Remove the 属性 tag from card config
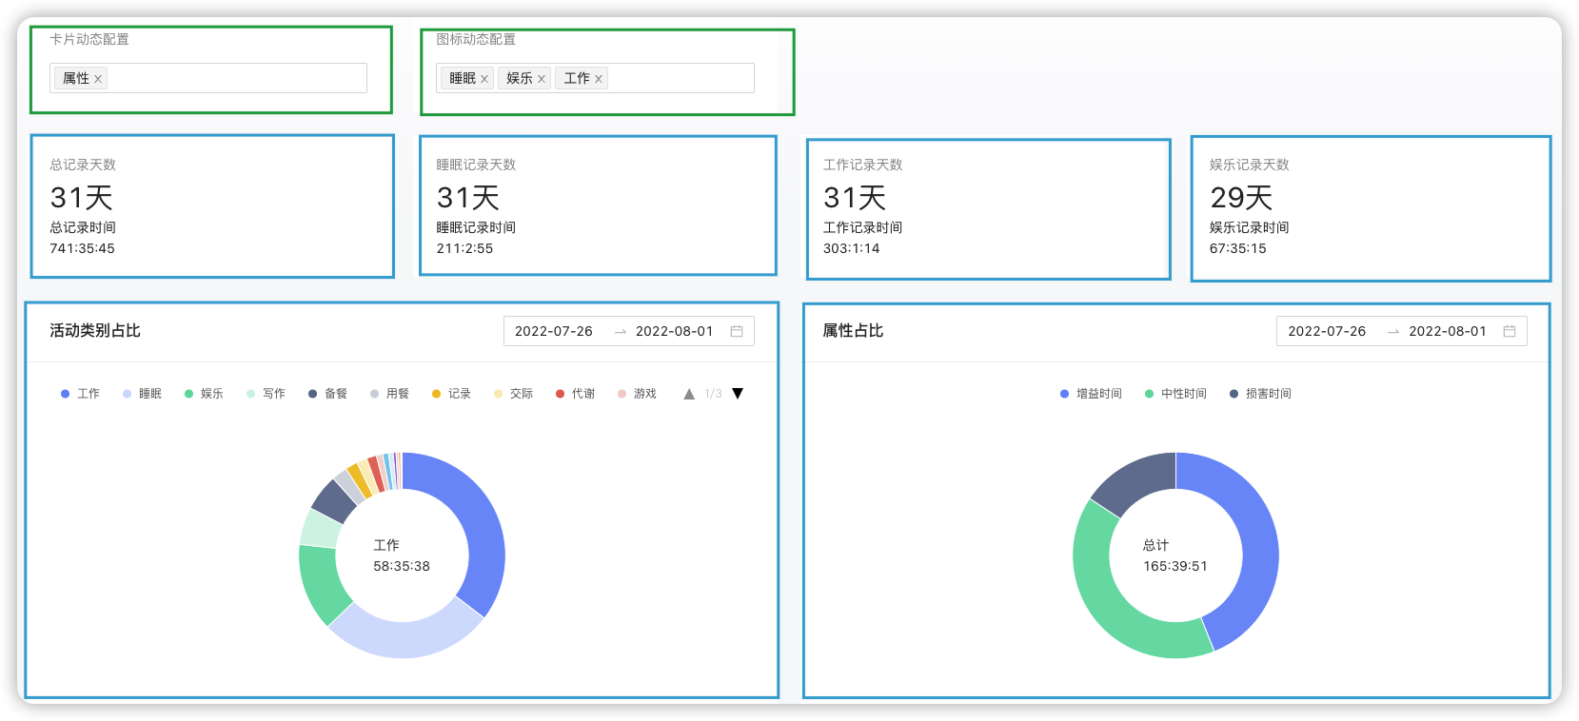The height and width of the screenshot is (721, 1579). point(98,79)
